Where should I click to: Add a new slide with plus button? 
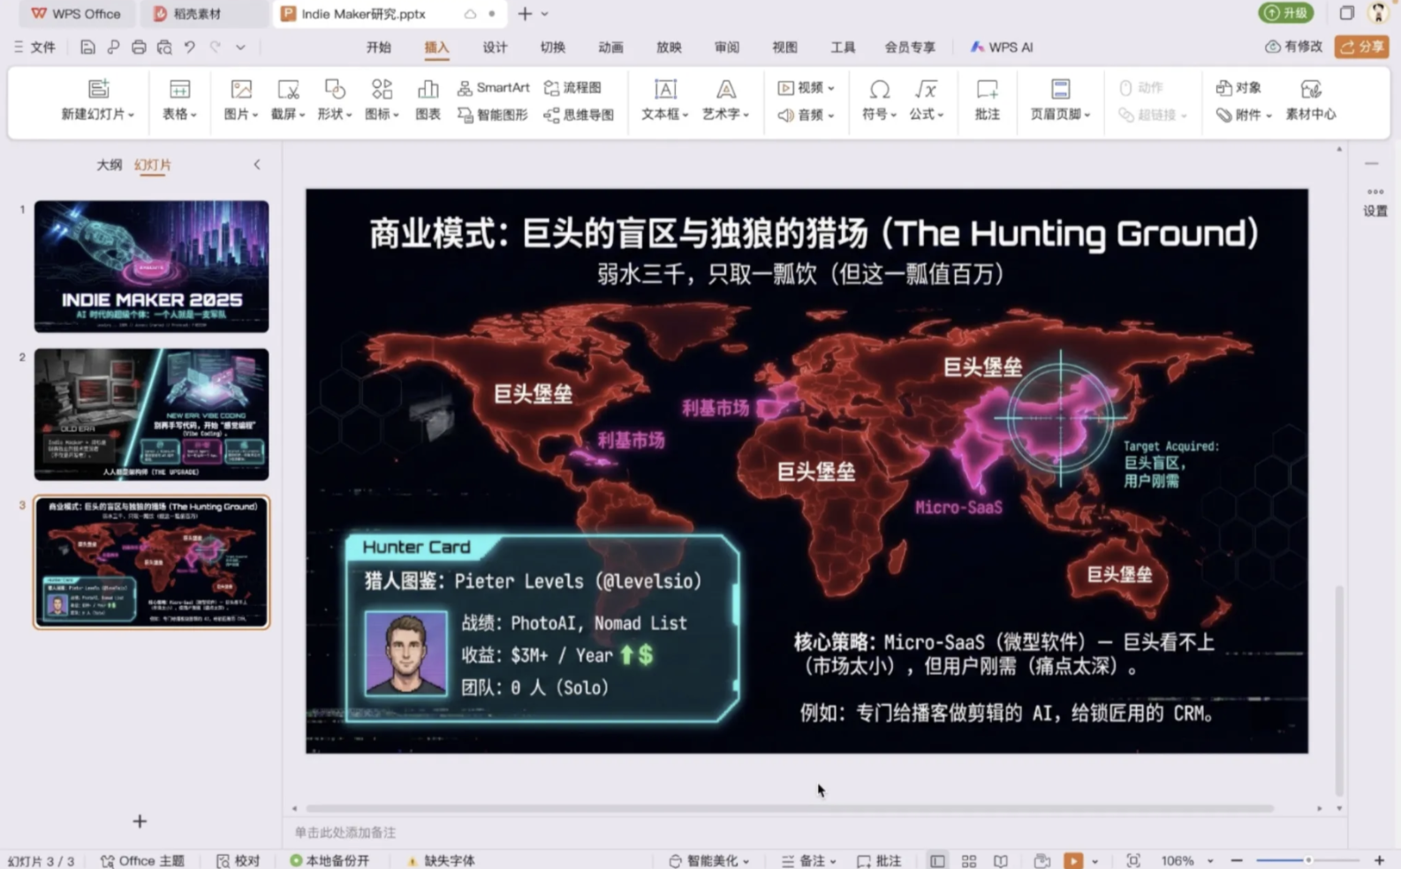140,821
